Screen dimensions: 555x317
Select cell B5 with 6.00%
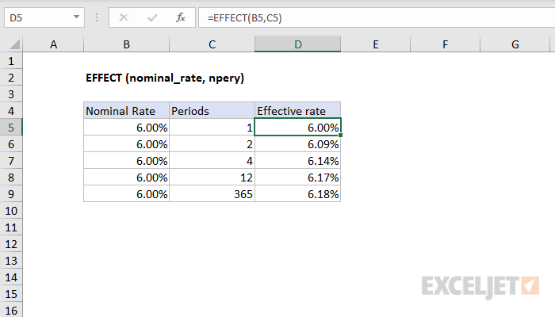[x=126, y=128]
